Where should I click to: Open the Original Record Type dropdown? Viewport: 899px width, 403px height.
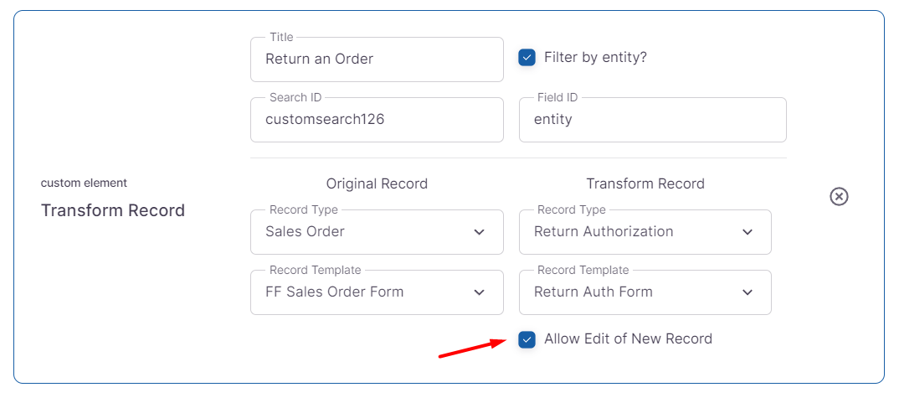368,232
